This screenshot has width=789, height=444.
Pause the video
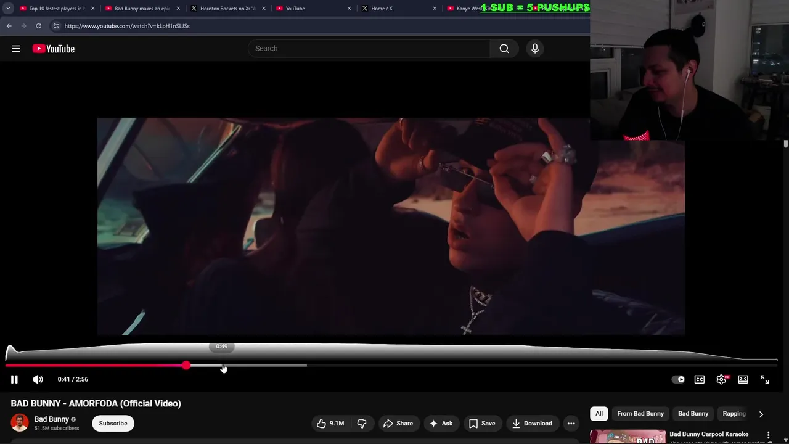[x=14, y=379]
